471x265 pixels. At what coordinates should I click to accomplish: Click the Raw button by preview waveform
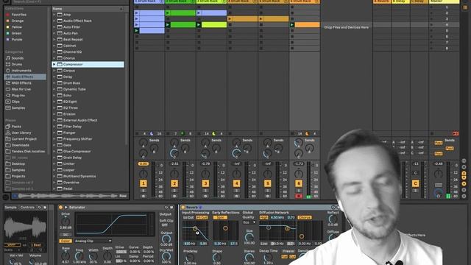pyautogui.click(x=123, y=196)
